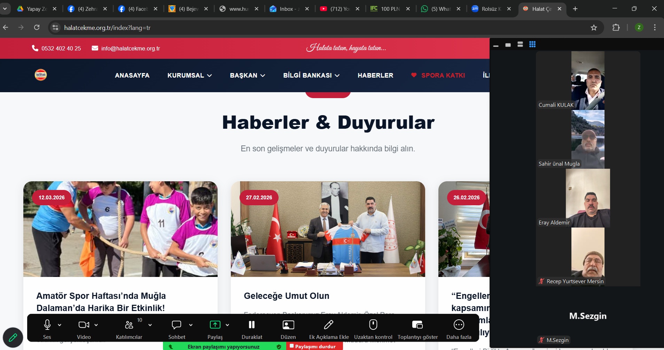
Task: Hide the Zoom video thumbnails panel
Action: [496, 45]
